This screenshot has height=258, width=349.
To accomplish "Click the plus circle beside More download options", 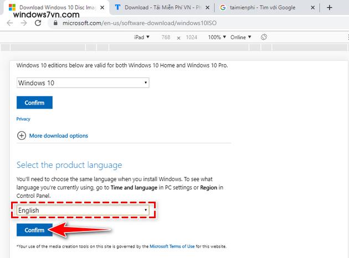I will (x=22, y=135).
